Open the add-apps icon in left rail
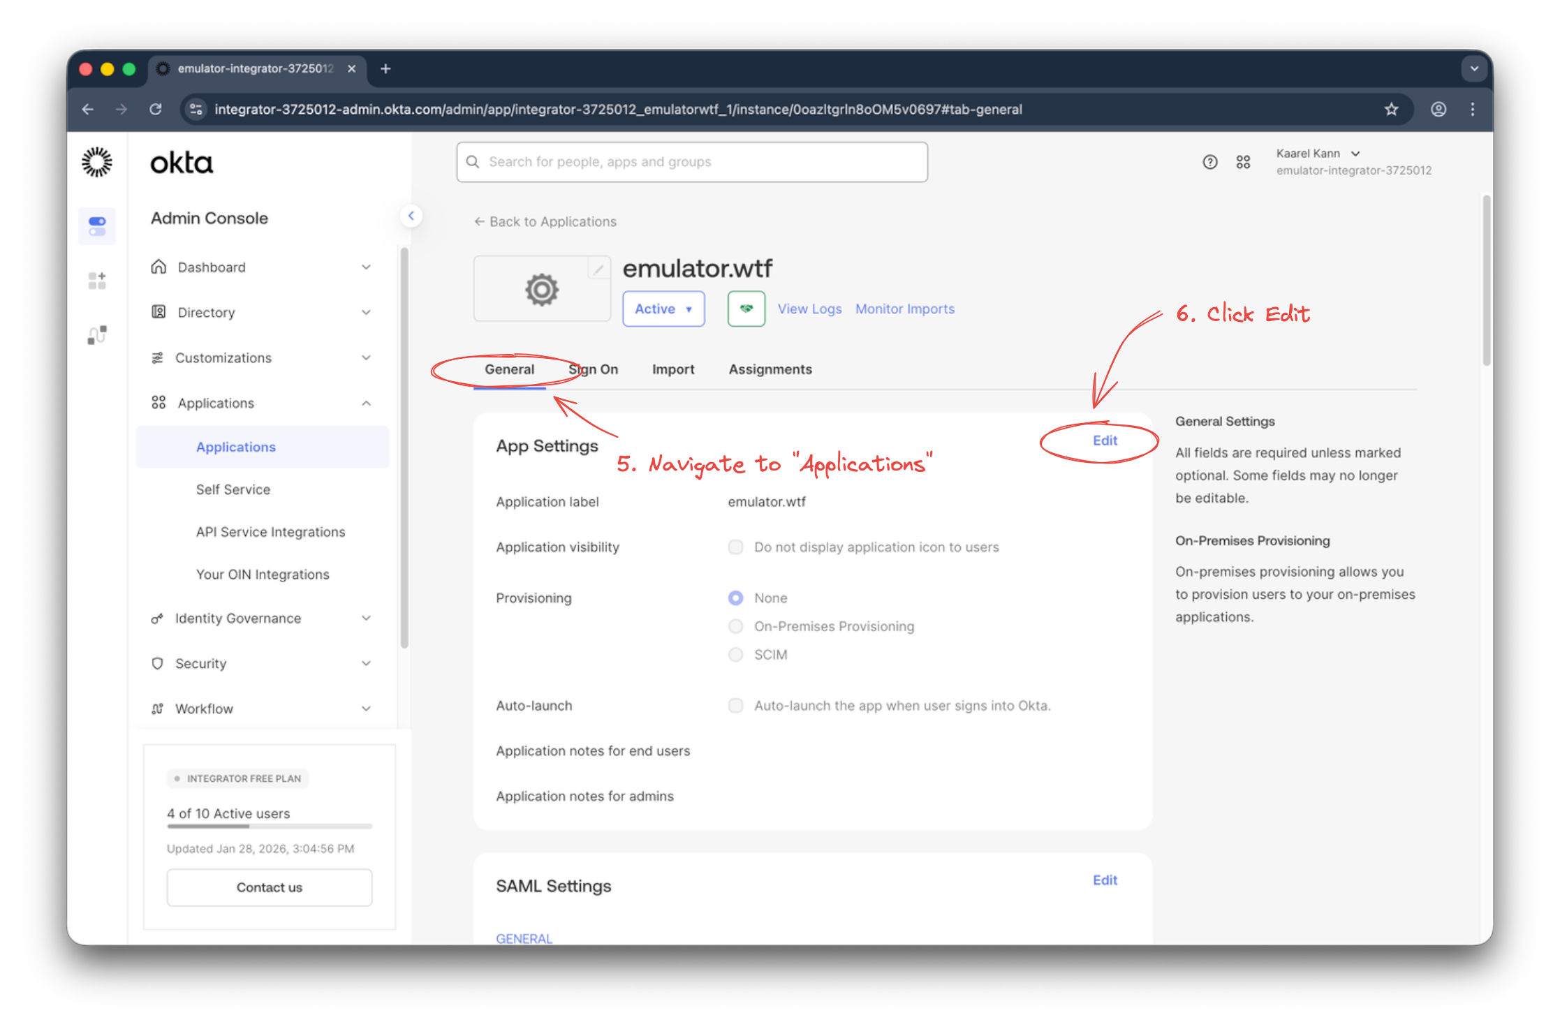 pyautogui.click(x=97, y=280)
